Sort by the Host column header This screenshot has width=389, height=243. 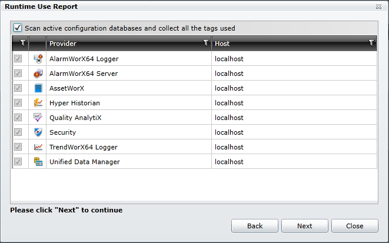282,44
